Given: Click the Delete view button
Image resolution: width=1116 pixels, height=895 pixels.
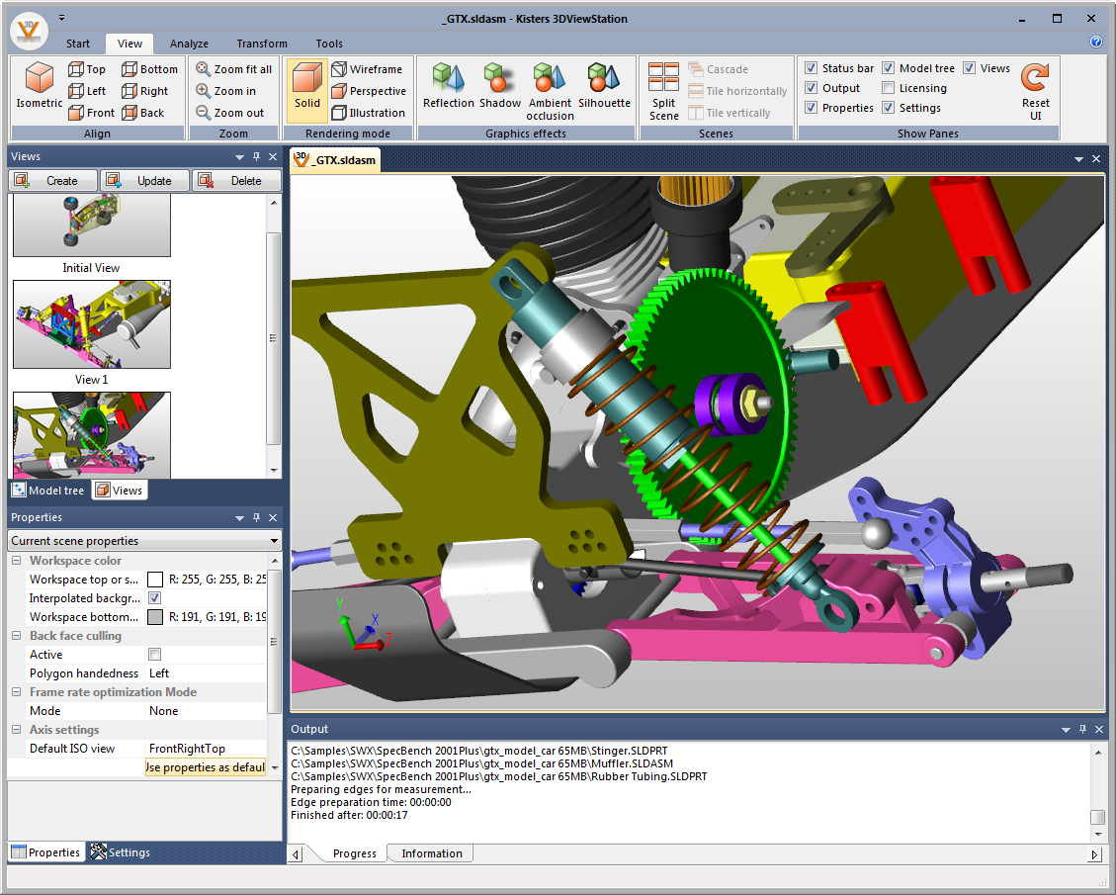Looking at the screenshot, I should [237, 180].
